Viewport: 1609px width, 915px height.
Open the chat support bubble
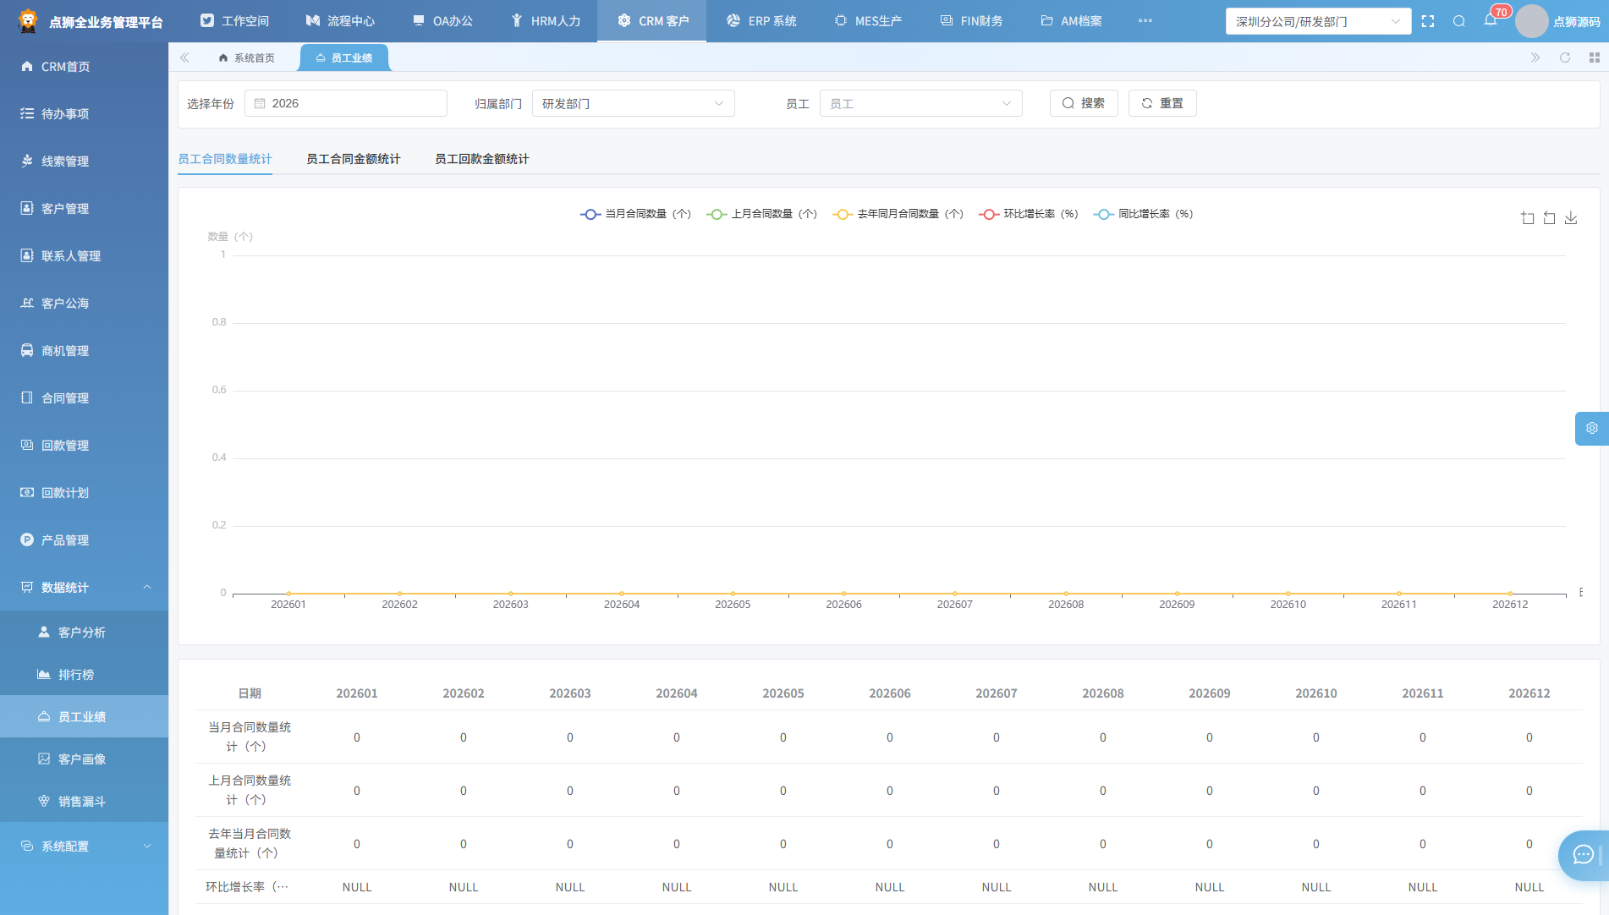point(1583,855)
